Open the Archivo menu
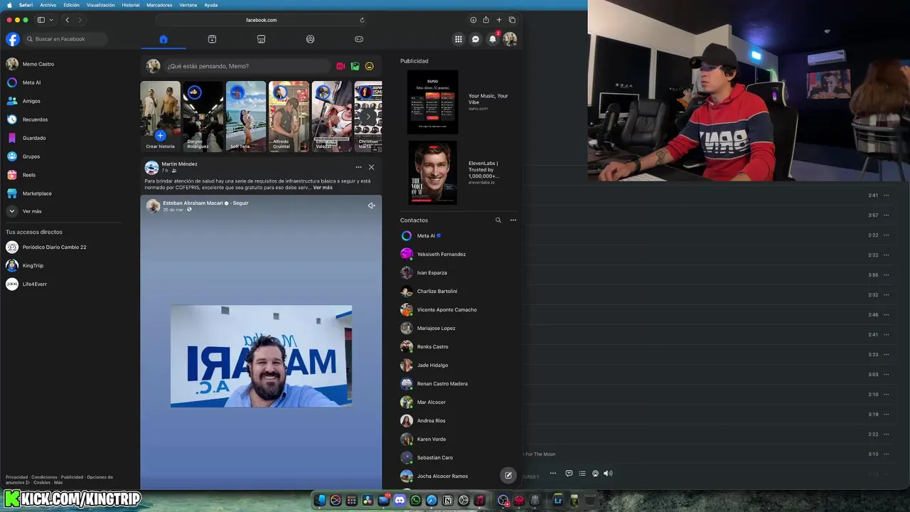Viewport: 910px width, 512px height. (48, 5)
